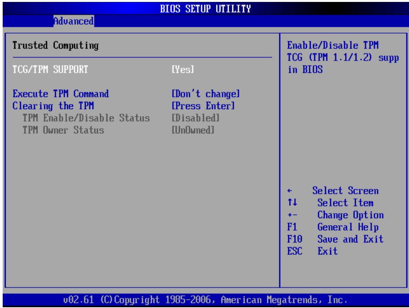Click the left arrow Select Screen icon
Image resolution: width=409 pixels, height=308 pixels.
(290, 191)
